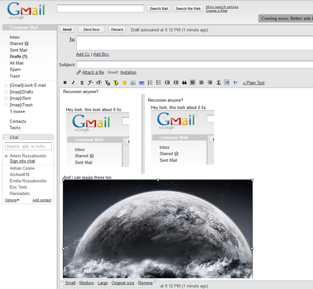Apply underline formatting
313x289 pixels.
tap(82, 83)
